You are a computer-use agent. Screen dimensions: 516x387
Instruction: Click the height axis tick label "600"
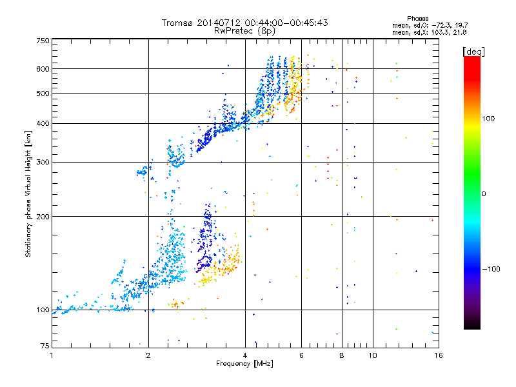pyautogui.click(x=43, y=69)
